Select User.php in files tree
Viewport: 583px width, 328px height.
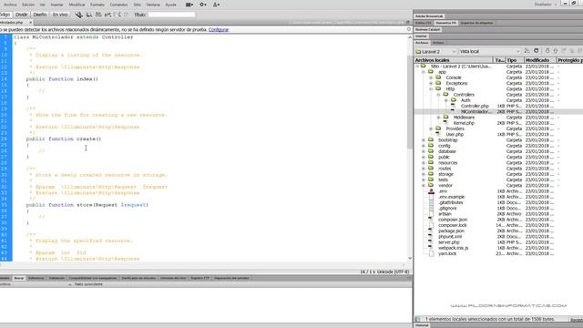(455, 134)
